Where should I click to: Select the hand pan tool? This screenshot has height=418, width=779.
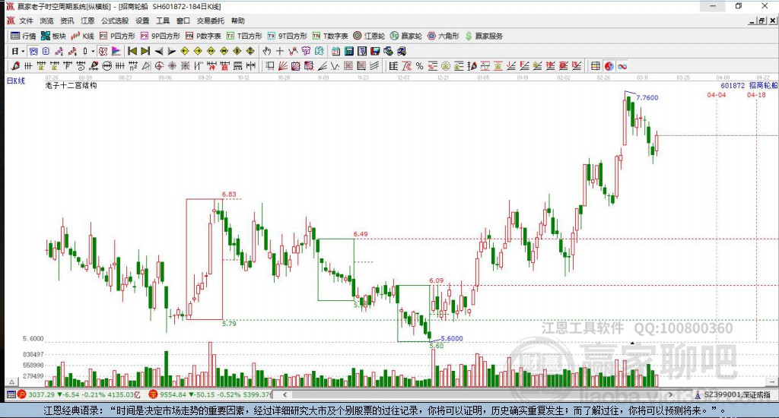point(267,51)
